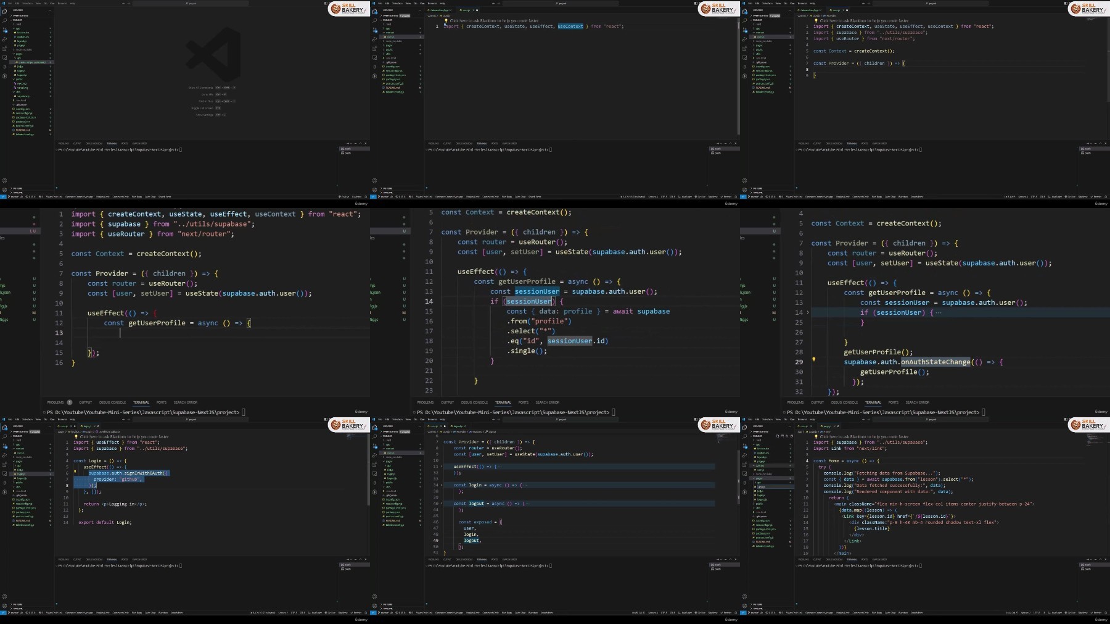
Task: Switch to the Output tab in the center frame
Action: coord(448,402)
